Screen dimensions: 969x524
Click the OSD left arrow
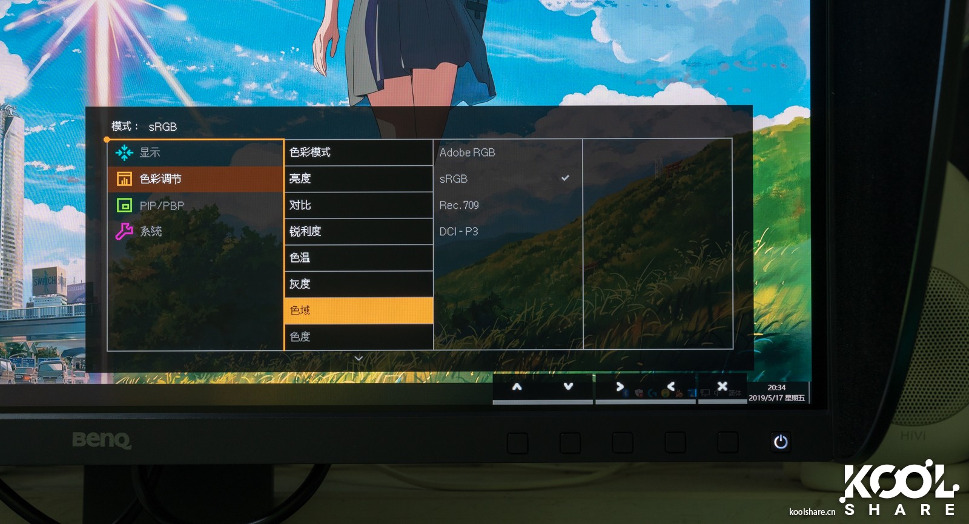pyautogui.click(x=670, y=386)
